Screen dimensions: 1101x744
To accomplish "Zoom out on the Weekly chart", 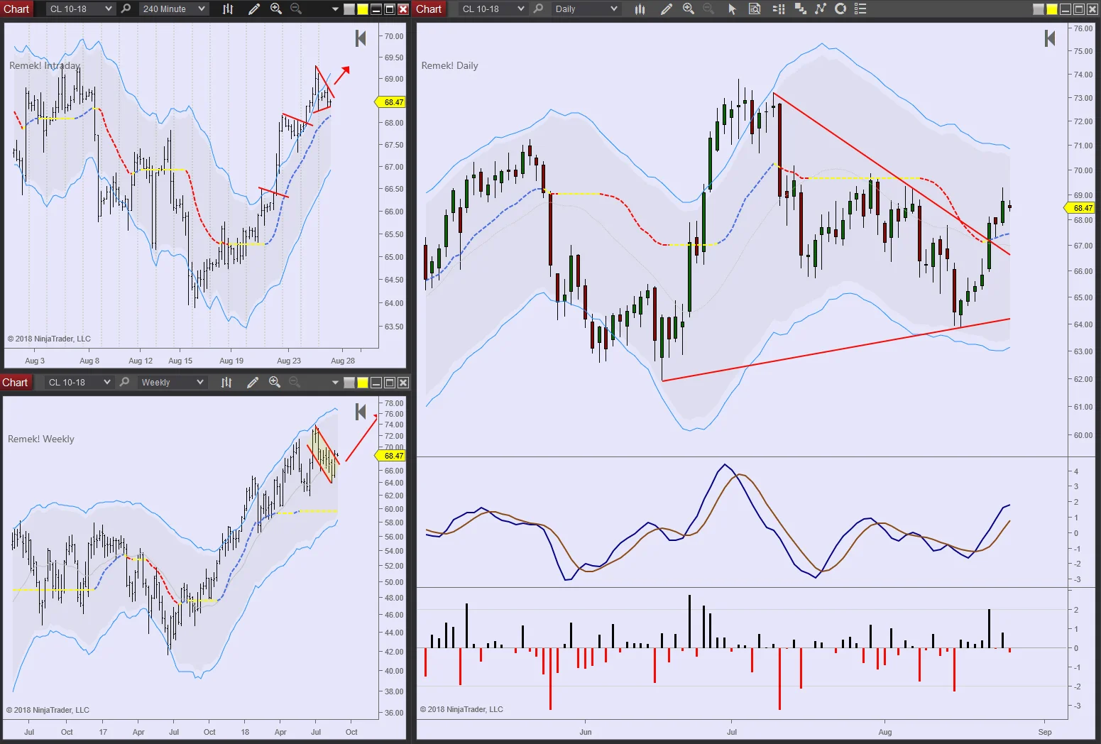I will click(295, 383).
